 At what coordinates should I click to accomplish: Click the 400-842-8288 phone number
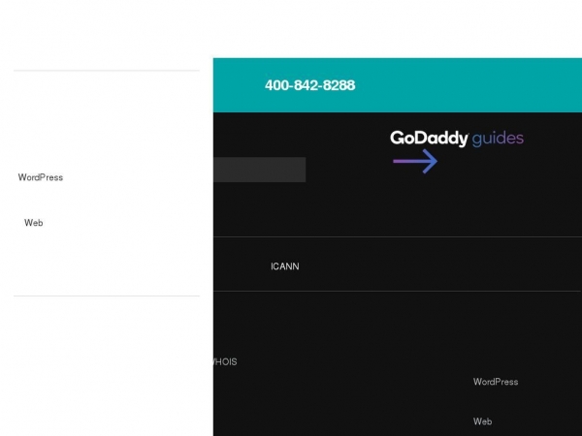310,85
